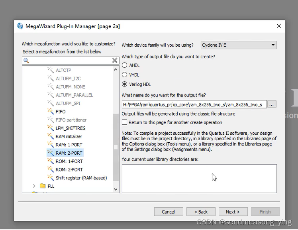The height and width of the screenshot is (230, 298).
Task: Click the < Back button
Action: [201, 212]
